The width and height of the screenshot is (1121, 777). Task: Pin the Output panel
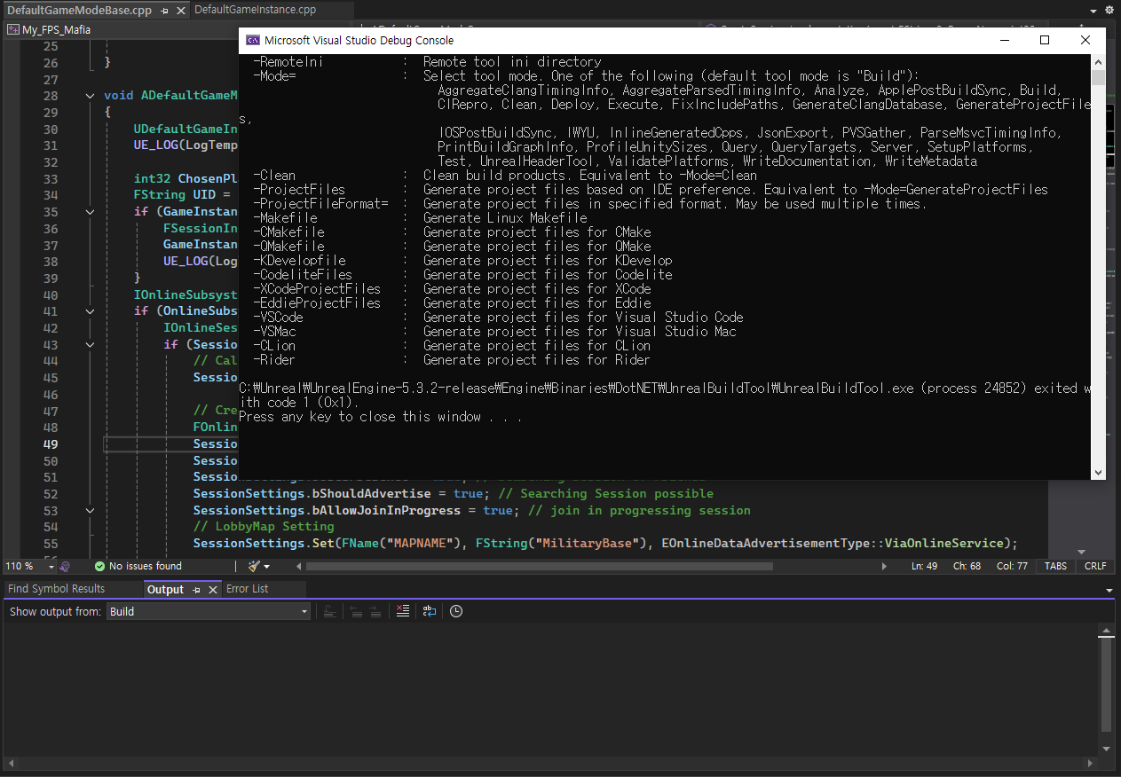pyautogui.click(x=197, y=590)
